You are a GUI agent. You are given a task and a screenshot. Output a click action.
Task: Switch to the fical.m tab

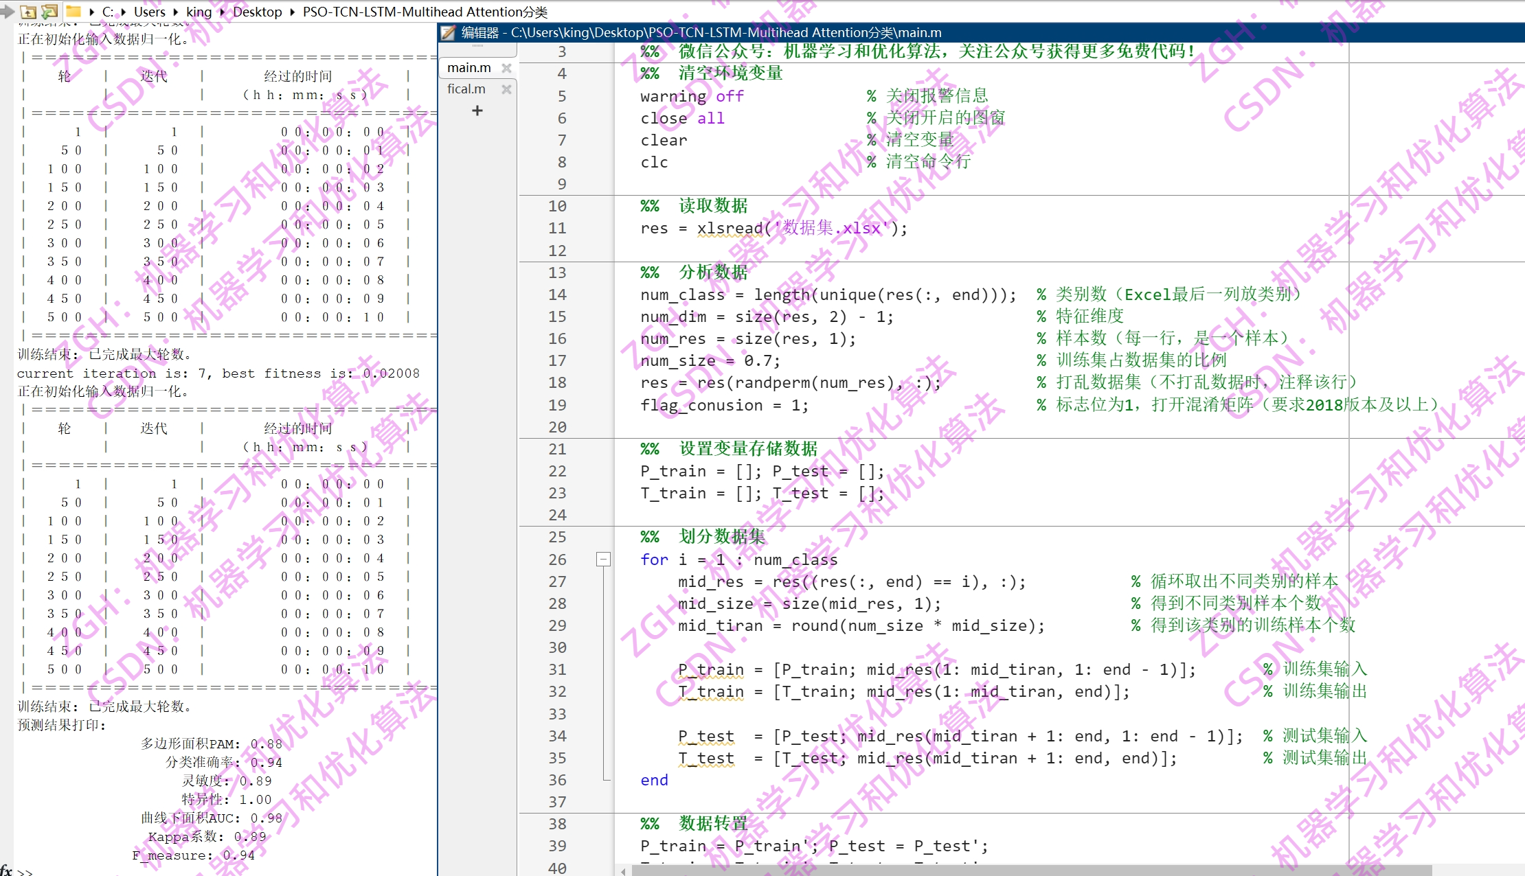tap(466, 89)
